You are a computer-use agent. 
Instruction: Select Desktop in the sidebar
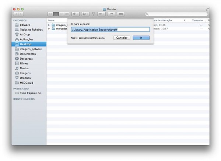(29, 44)
